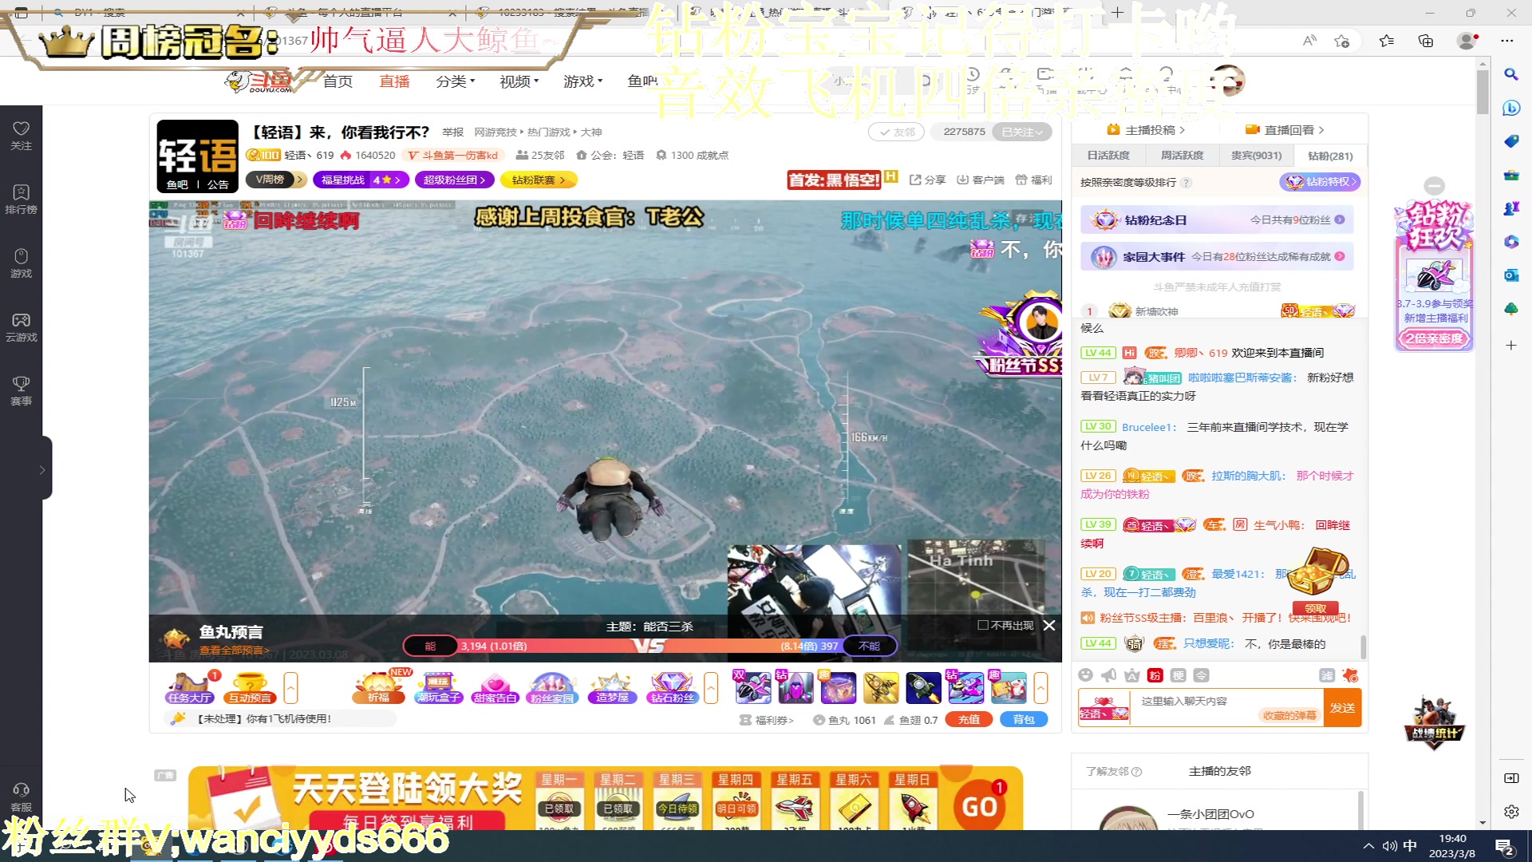Switch to the 贵宾(9031) tab
This screenshot has height=862, width=1532.
point(1257,156)
